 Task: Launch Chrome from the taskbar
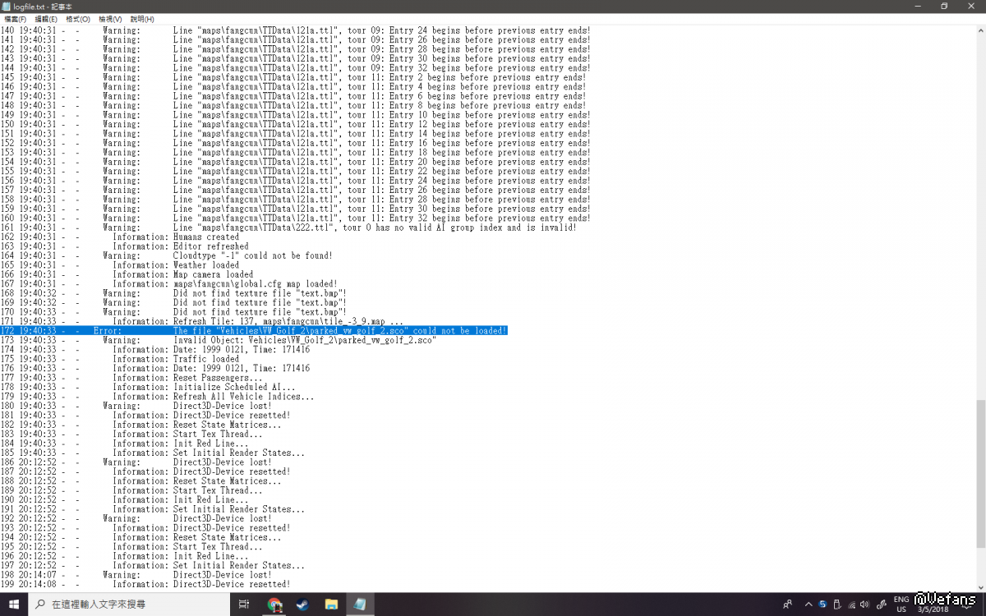point(274,604)
